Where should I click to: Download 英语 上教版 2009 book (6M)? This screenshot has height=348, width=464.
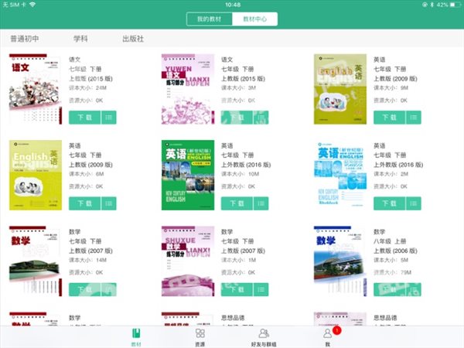84,203
